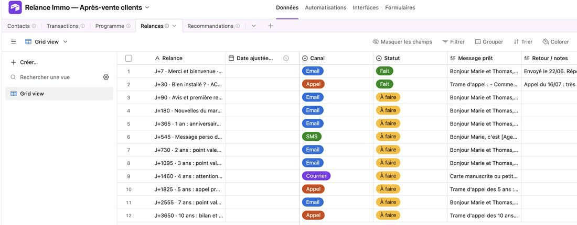Select the Contacts table tab
The image size is (577, 225).
coord(18,26)
